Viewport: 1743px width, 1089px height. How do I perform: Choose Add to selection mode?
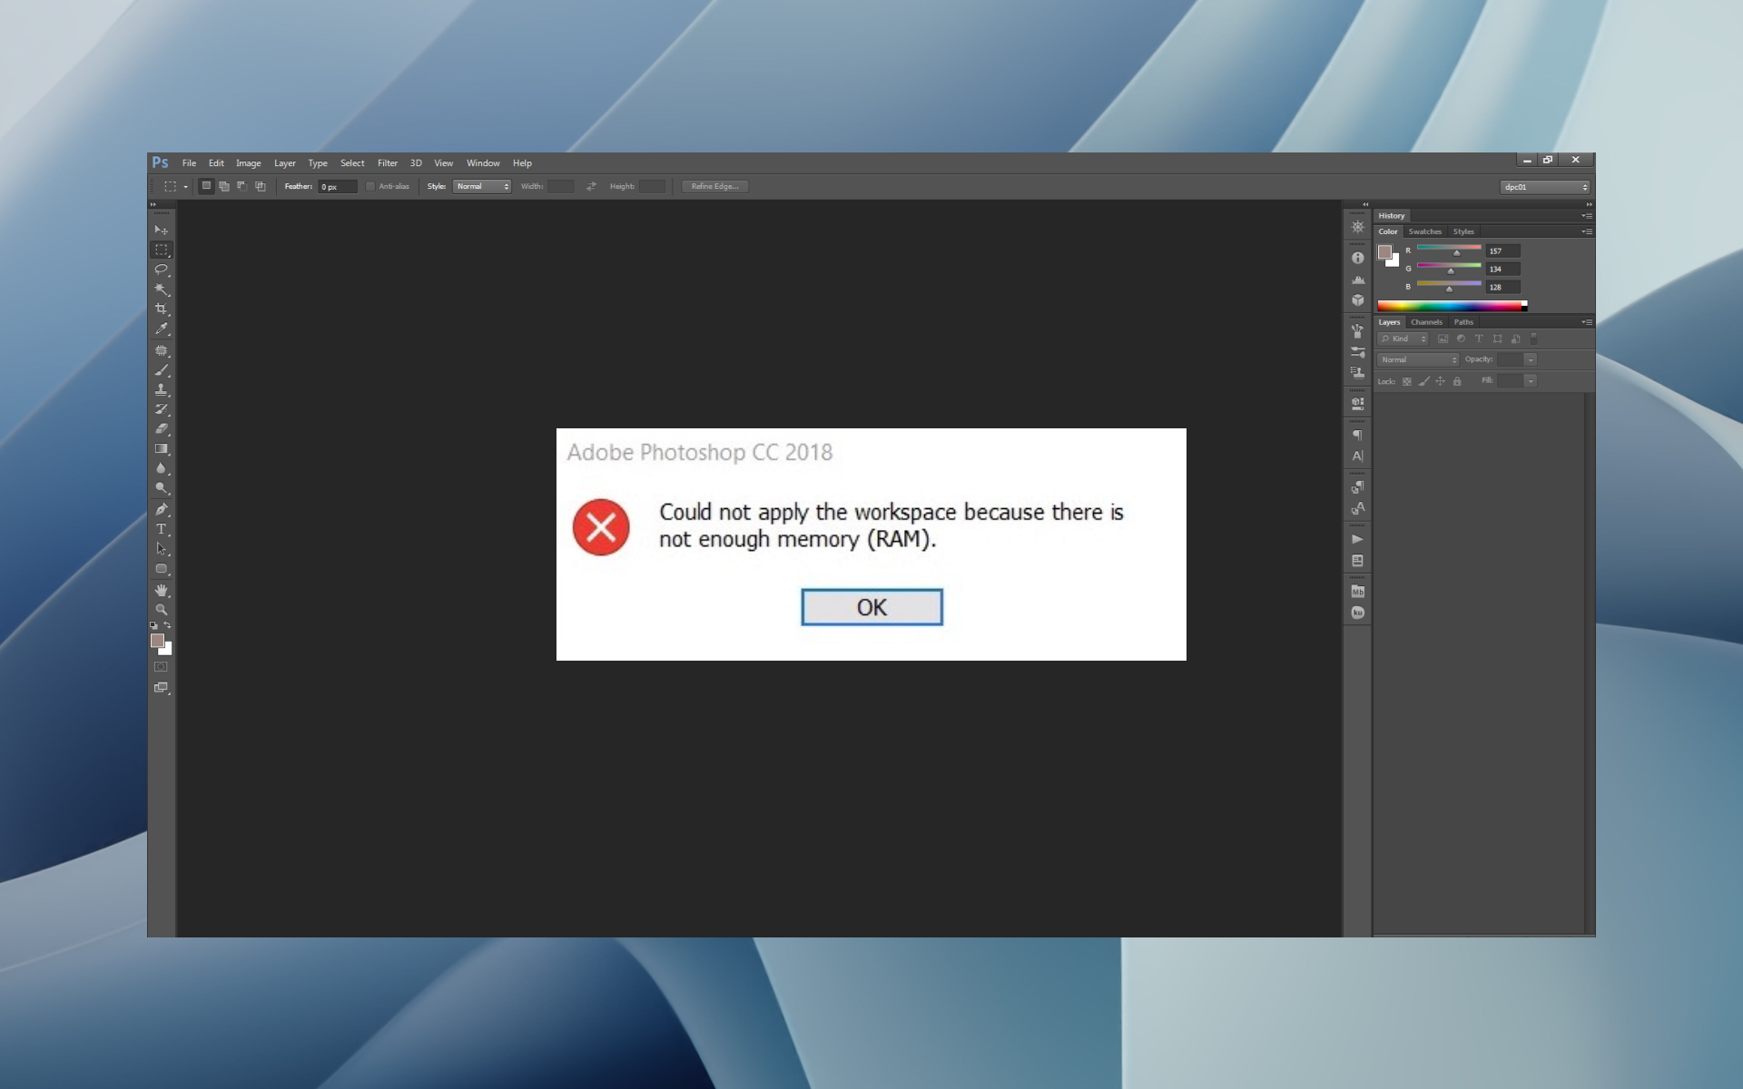click(x=224, y=186)
